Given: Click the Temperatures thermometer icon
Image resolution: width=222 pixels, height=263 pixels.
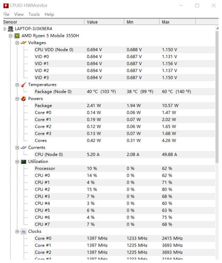Looking at the screenshot, I should pos(24,85).
